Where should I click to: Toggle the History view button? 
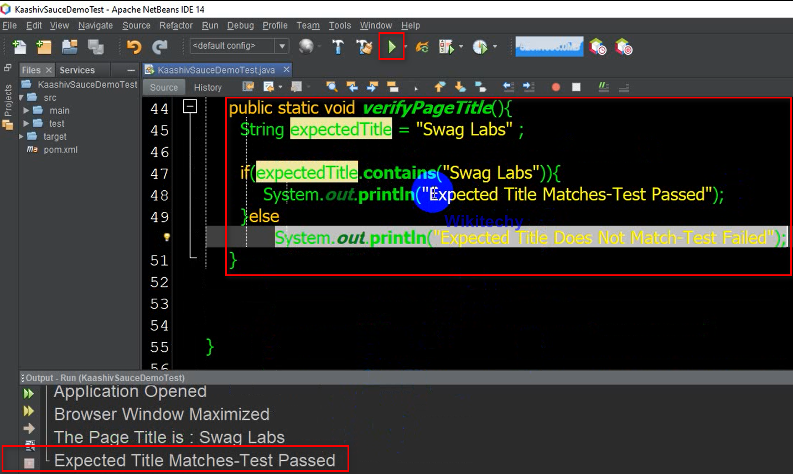208,87
